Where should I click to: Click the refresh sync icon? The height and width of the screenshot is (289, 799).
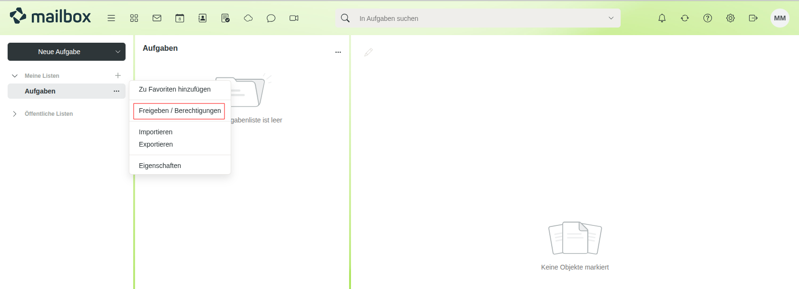(685, 18)
